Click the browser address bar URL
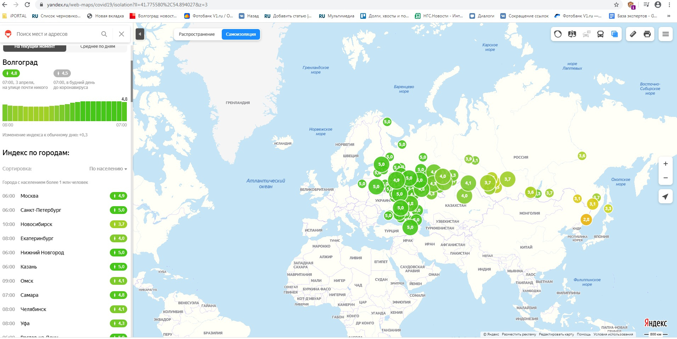 (127, 5)
